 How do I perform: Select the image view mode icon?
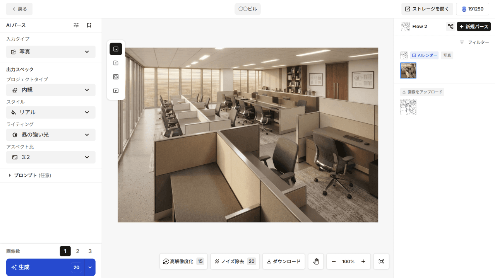click(116, 49)
